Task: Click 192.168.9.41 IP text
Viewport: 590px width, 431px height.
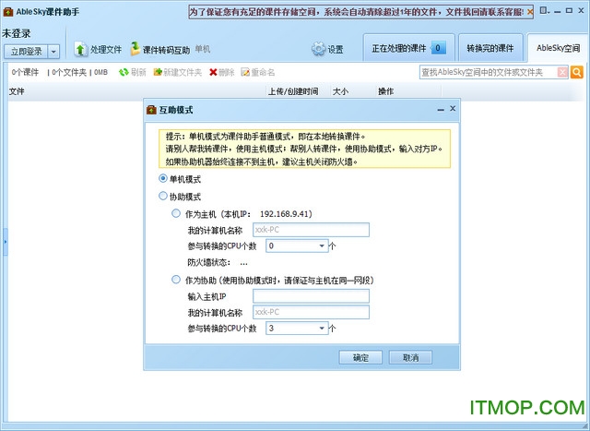Action: 284,214
